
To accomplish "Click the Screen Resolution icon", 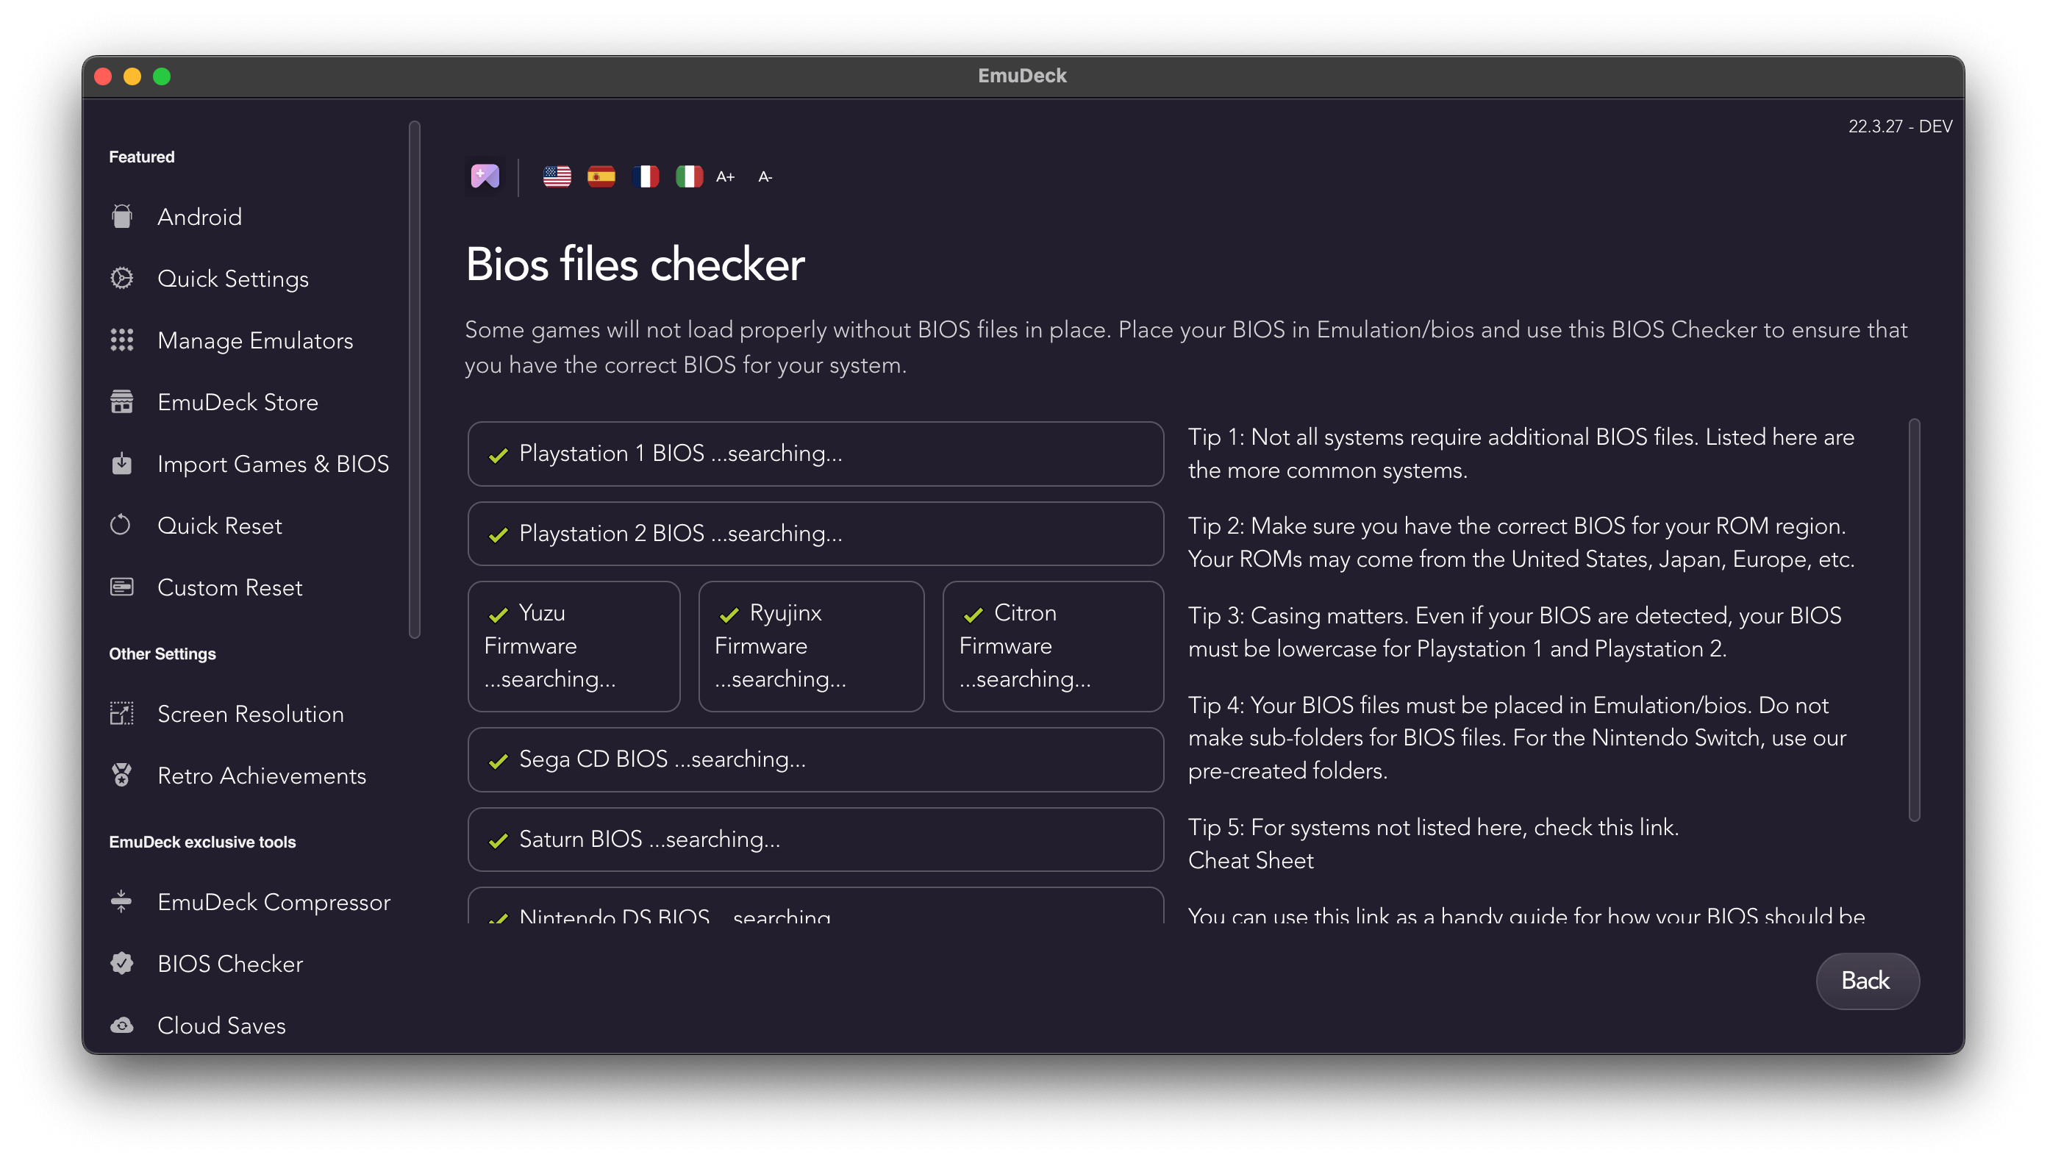I will click(x=121, y=713).
